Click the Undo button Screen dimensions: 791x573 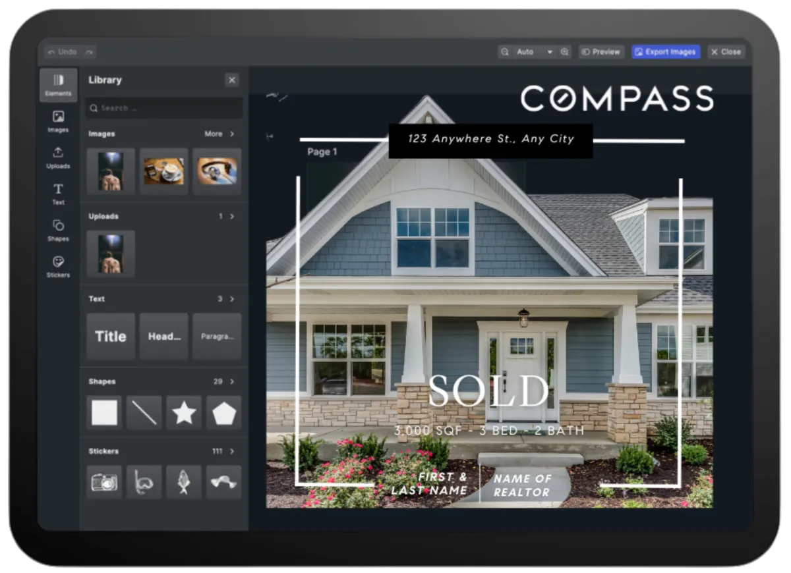tap(63, 51)
